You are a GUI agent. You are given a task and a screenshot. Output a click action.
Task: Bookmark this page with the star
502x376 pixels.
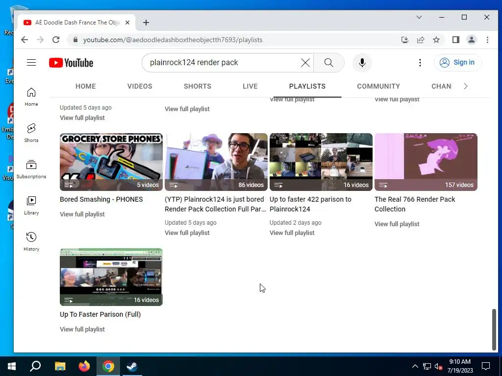coord(436,40)
